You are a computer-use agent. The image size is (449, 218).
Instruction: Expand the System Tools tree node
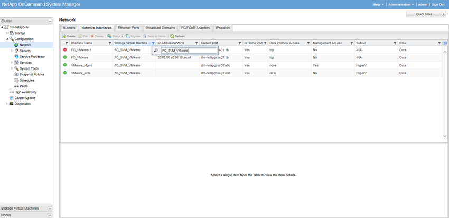tap(12, 68)
